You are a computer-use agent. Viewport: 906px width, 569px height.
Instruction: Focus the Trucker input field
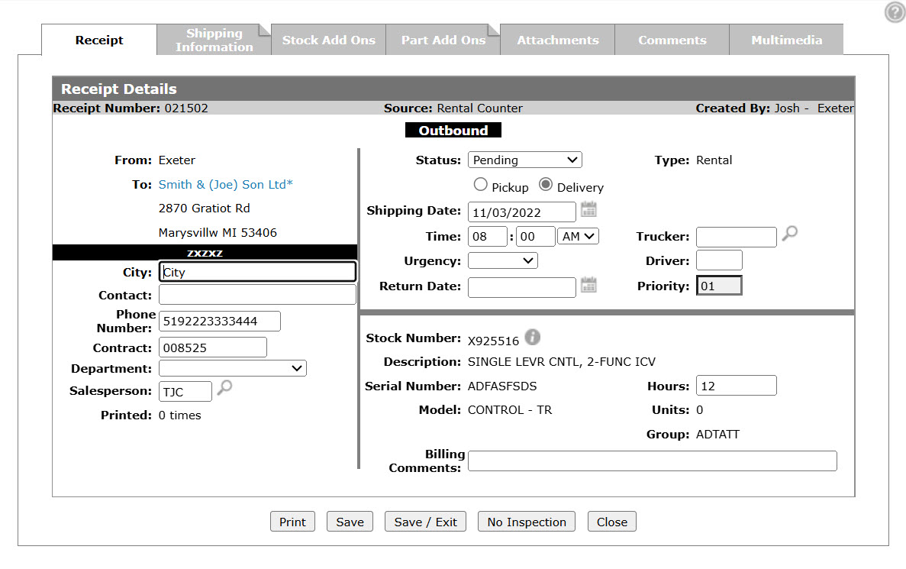coord(736,237)
